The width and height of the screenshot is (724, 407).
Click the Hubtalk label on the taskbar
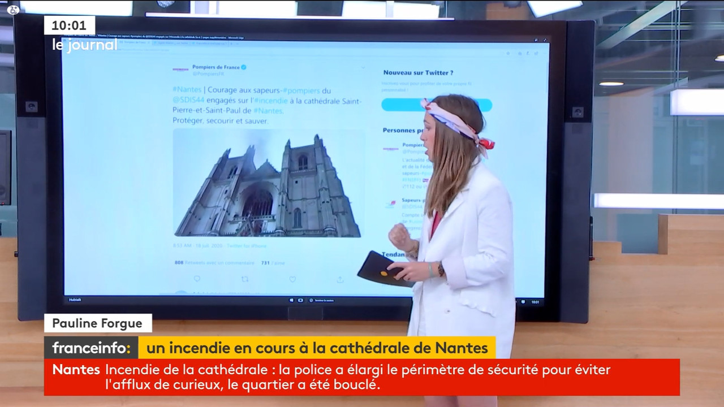point(75,300)
